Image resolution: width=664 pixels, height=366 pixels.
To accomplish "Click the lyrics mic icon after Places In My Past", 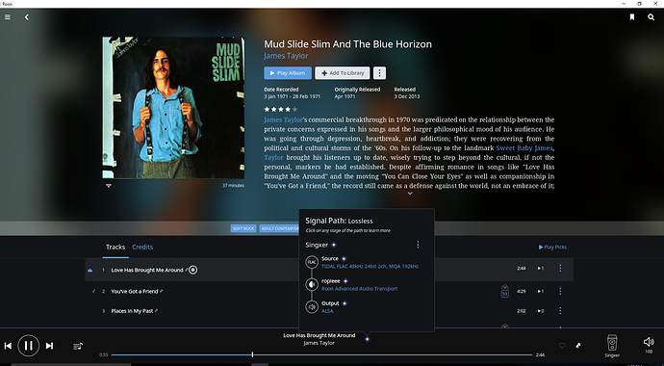I will (x=156, y=310).
